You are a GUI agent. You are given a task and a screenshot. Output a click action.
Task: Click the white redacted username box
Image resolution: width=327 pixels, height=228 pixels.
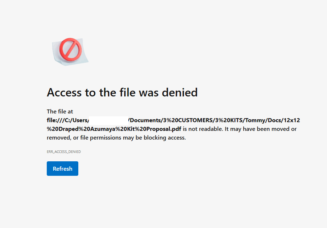pos(108,121)
